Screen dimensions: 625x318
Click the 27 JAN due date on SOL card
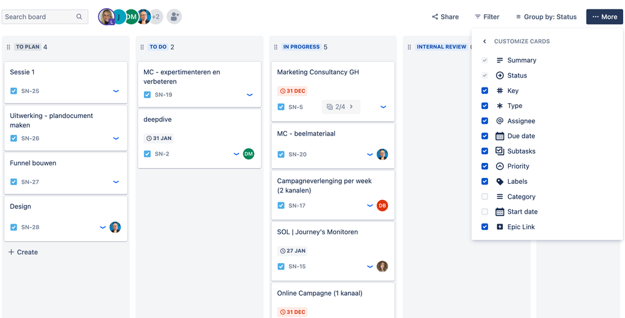292,251
